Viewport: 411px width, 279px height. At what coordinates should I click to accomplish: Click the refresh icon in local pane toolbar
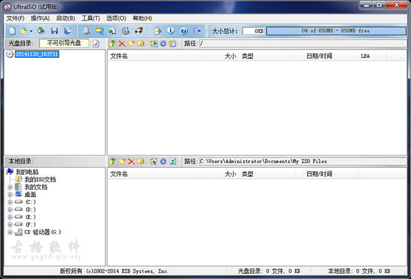pos(173,161)
